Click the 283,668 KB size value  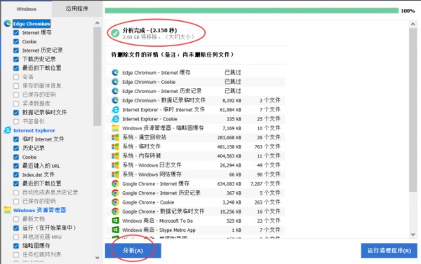coord(229,137)
